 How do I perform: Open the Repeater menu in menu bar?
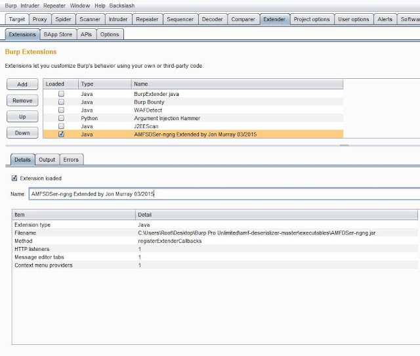pos(54,6)
